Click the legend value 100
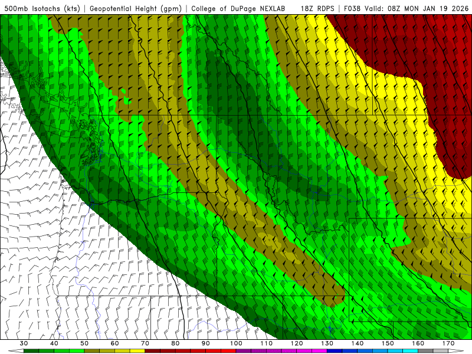The height and width of the screenshot is (354, 472). click(237, 343)
